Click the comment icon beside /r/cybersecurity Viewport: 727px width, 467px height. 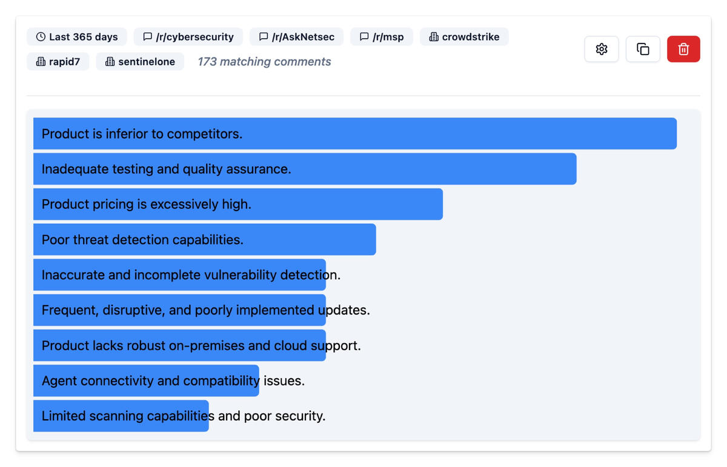point(147,37)
